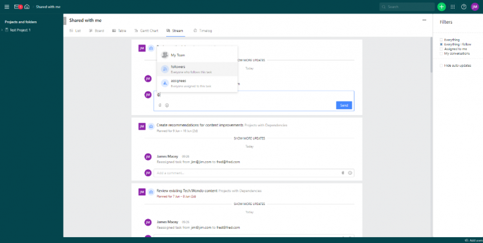483x243 pixels.
Task: Enable Hide auto updates checkbox
Action: 441,66
